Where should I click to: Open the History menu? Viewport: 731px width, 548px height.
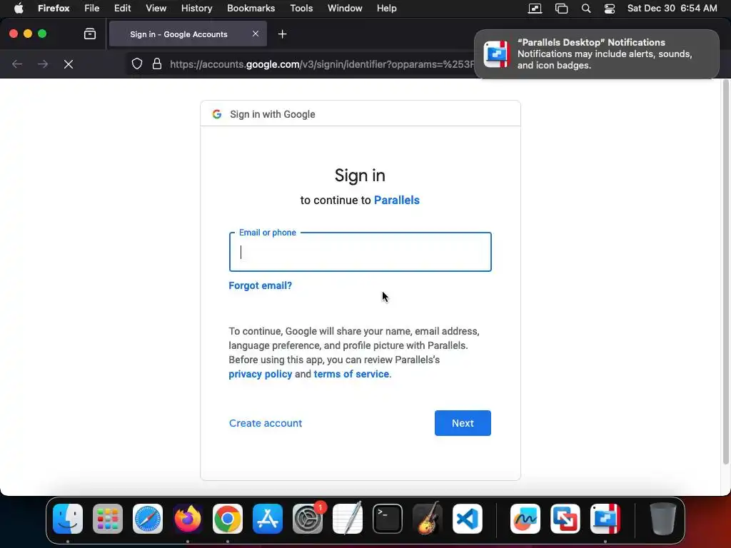pos(197,9)
